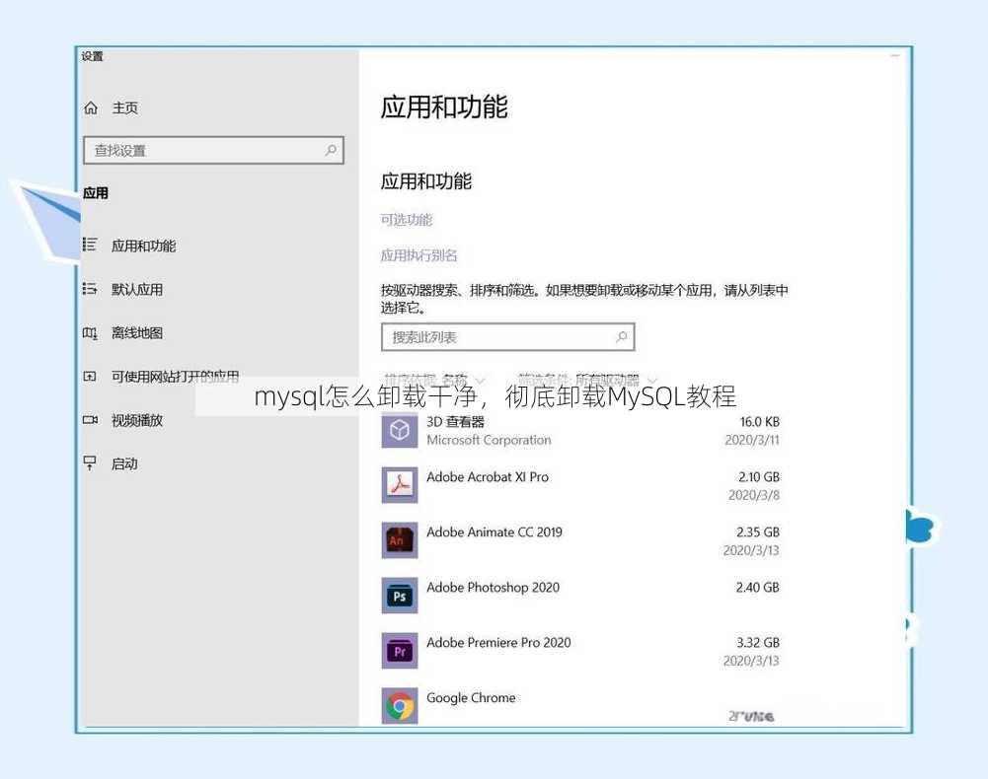Click the magnifier in 查找设置 box
This screenshot has width=988, height=779.
coord(331,150)
